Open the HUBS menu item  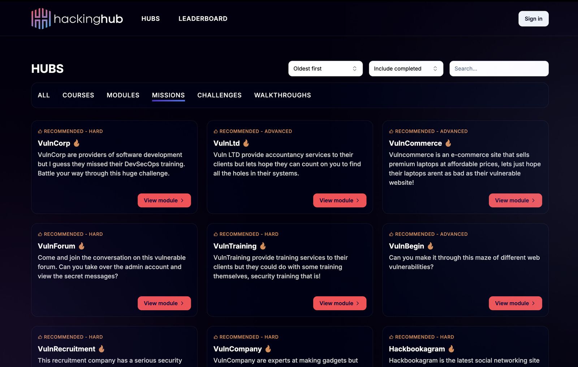pyautogui.click(x=151, y=18)
